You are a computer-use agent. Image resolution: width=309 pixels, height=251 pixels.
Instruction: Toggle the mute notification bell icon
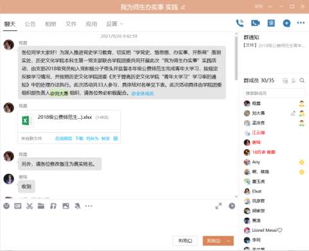tap(77, 206)
